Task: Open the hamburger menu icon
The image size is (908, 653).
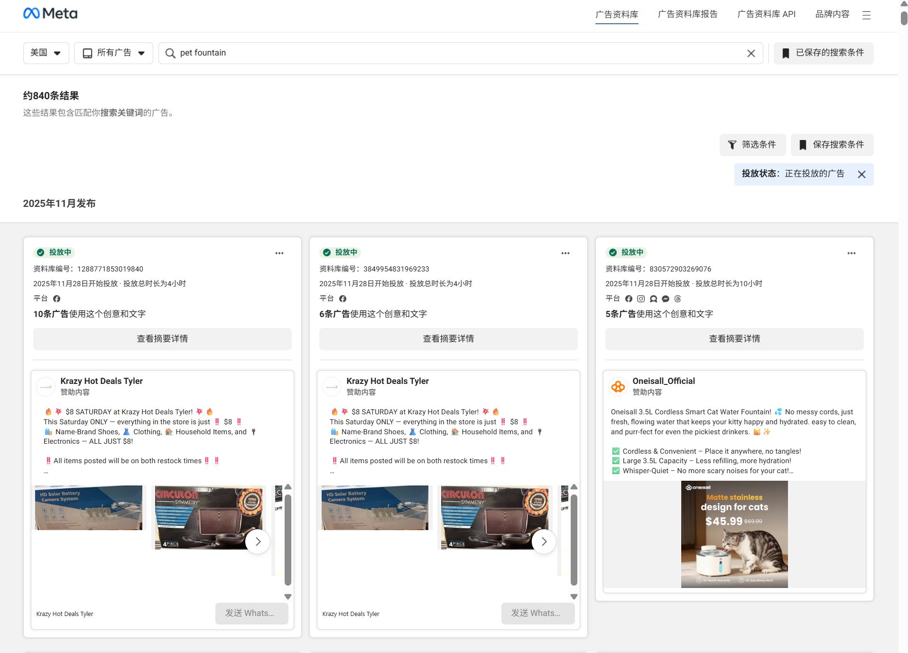Action: tap(866, 15)
